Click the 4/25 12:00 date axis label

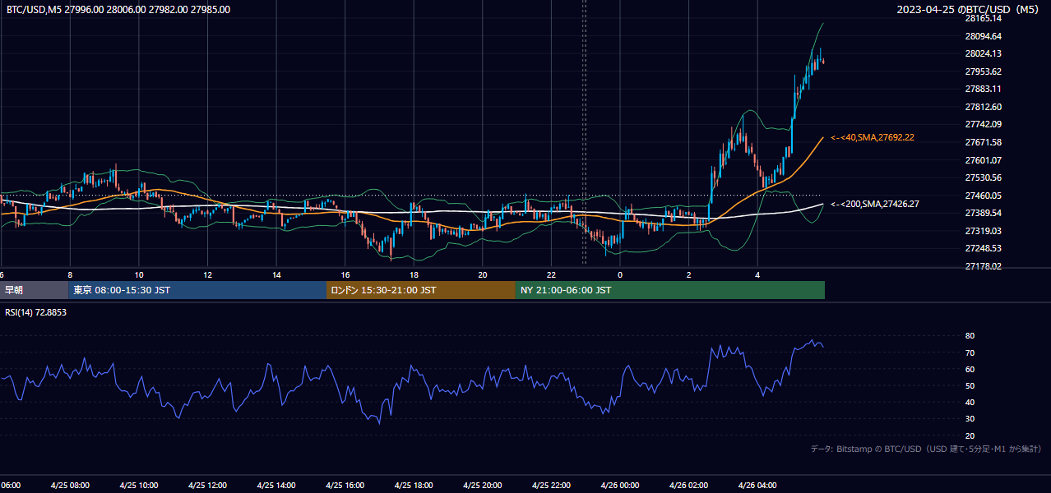pos(207,486)
